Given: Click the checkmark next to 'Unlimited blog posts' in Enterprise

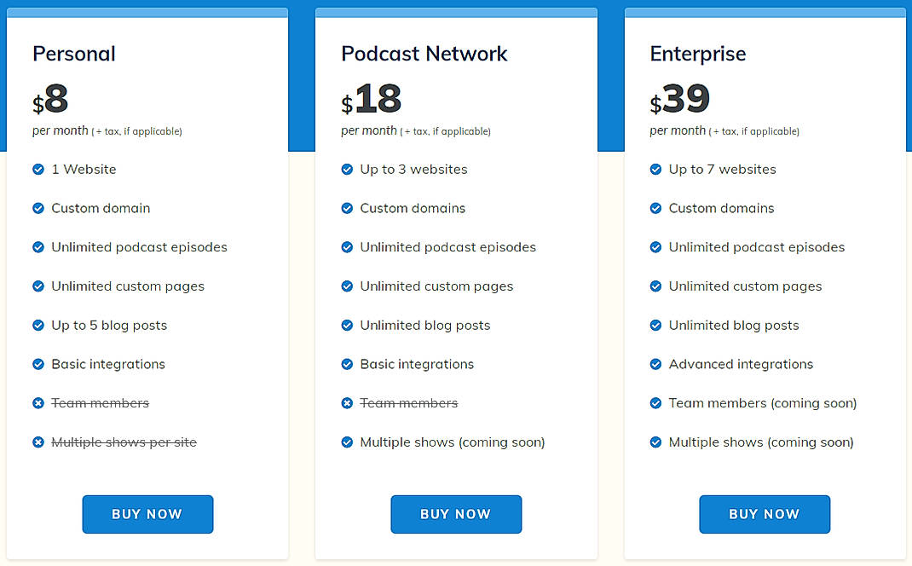Looking at the screenshot, I should pyautogui.click(x=655, y=325).
